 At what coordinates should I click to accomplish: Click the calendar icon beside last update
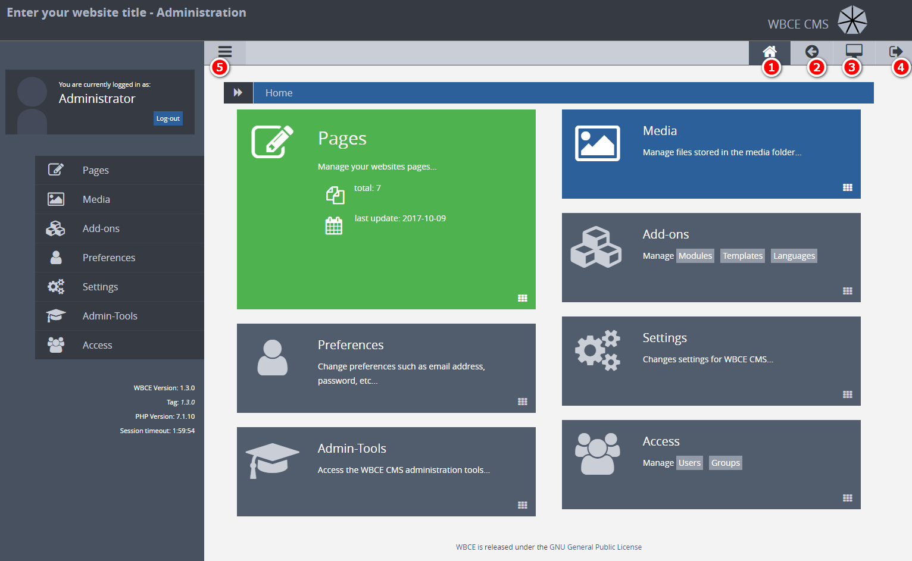pos(334,225)
